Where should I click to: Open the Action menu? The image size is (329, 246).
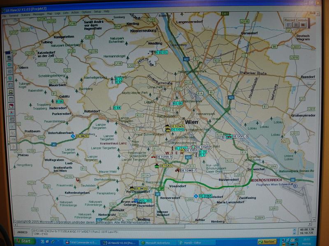pos(75,12)
